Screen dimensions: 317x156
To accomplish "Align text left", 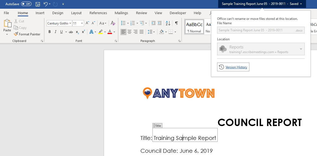I will [x=123, y=32].
